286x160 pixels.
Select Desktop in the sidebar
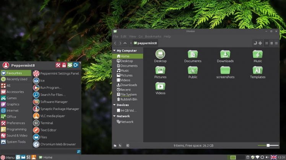[127, 61]
